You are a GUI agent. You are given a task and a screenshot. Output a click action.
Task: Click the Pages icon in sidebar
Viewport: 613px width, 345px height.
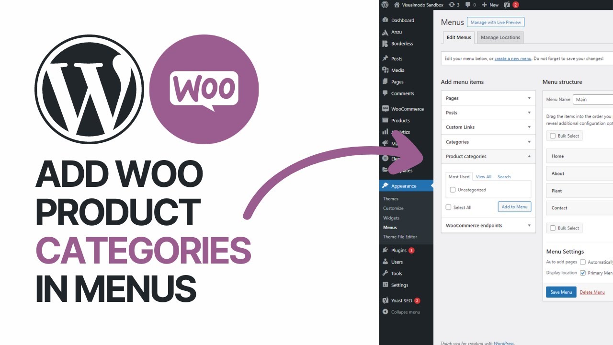pyautogui.click(x=385, y=82)
